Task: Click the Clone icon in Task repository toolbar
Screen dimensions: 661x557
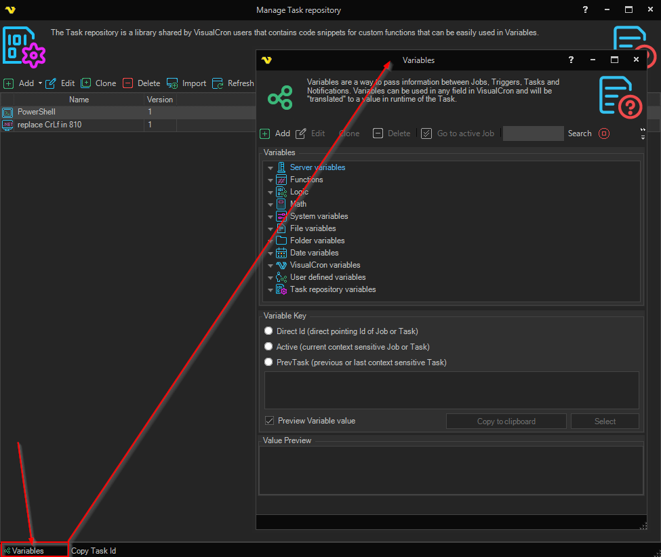Action: tap(86, 83)
